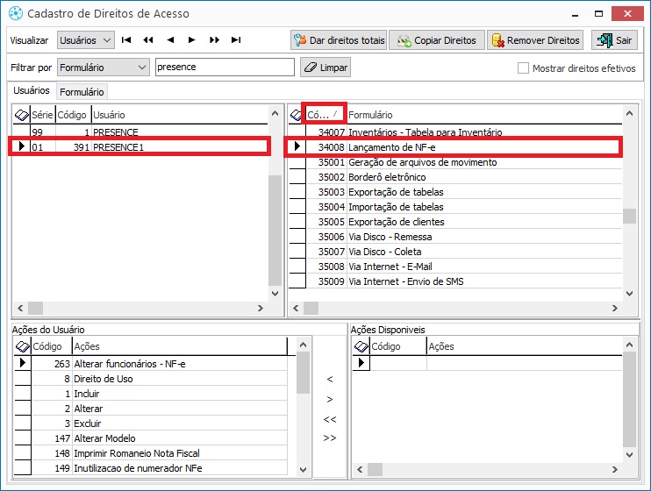Select action 1 Incluir
This screenshot has height=491, width=651.
[151, 394]
